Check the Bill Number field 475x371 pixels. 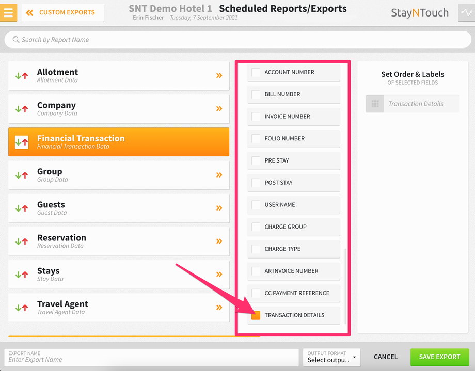point(256,94)
